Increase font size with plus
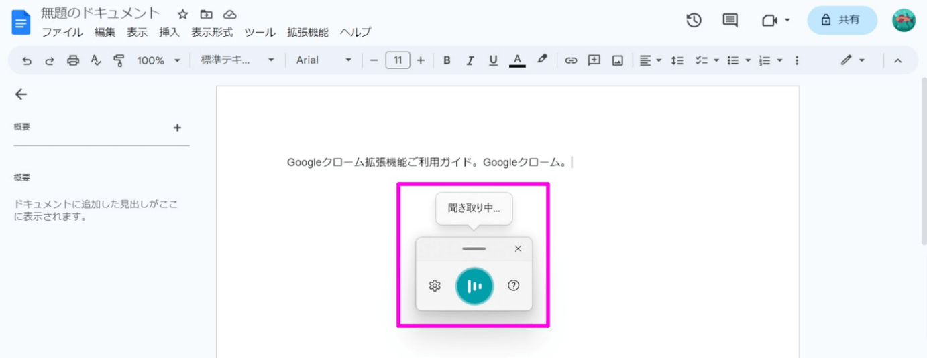 421,60
